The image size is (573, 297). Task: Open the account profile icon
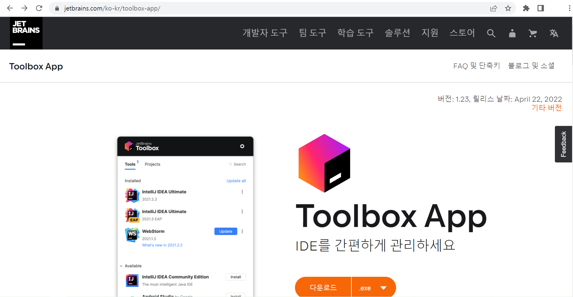[x=512, y=33]
